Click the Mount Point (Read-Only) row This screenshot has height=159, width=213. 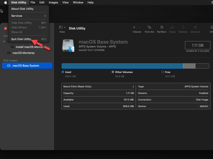99,87
